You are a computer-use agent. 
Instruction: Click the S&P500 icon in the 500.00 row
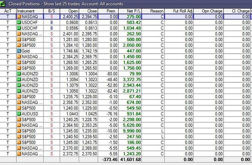pos(19,39)
